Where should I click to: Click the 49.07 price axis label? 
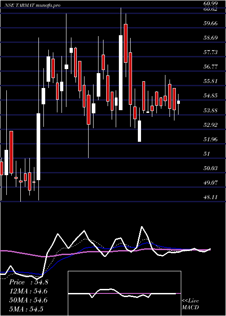coord(211,182)
